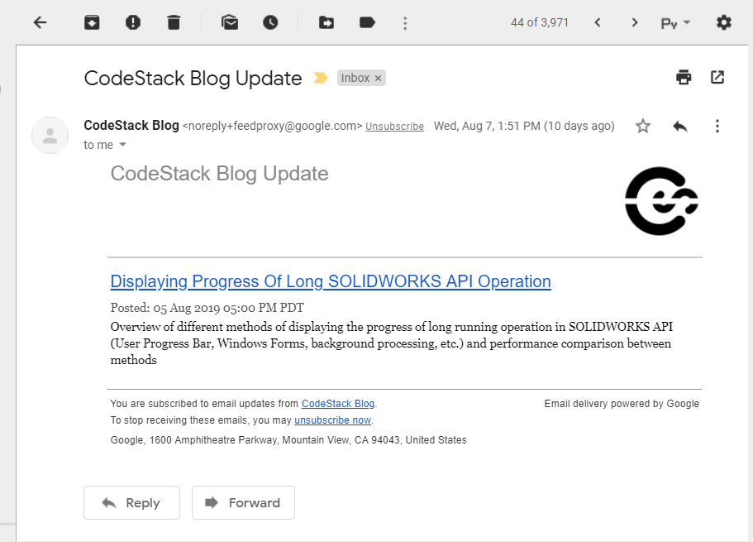This screenshot has height=542, width=753.
Task: Open the Displaying Progress SOLIDWORKS API article link
Action: pos(331,281)
